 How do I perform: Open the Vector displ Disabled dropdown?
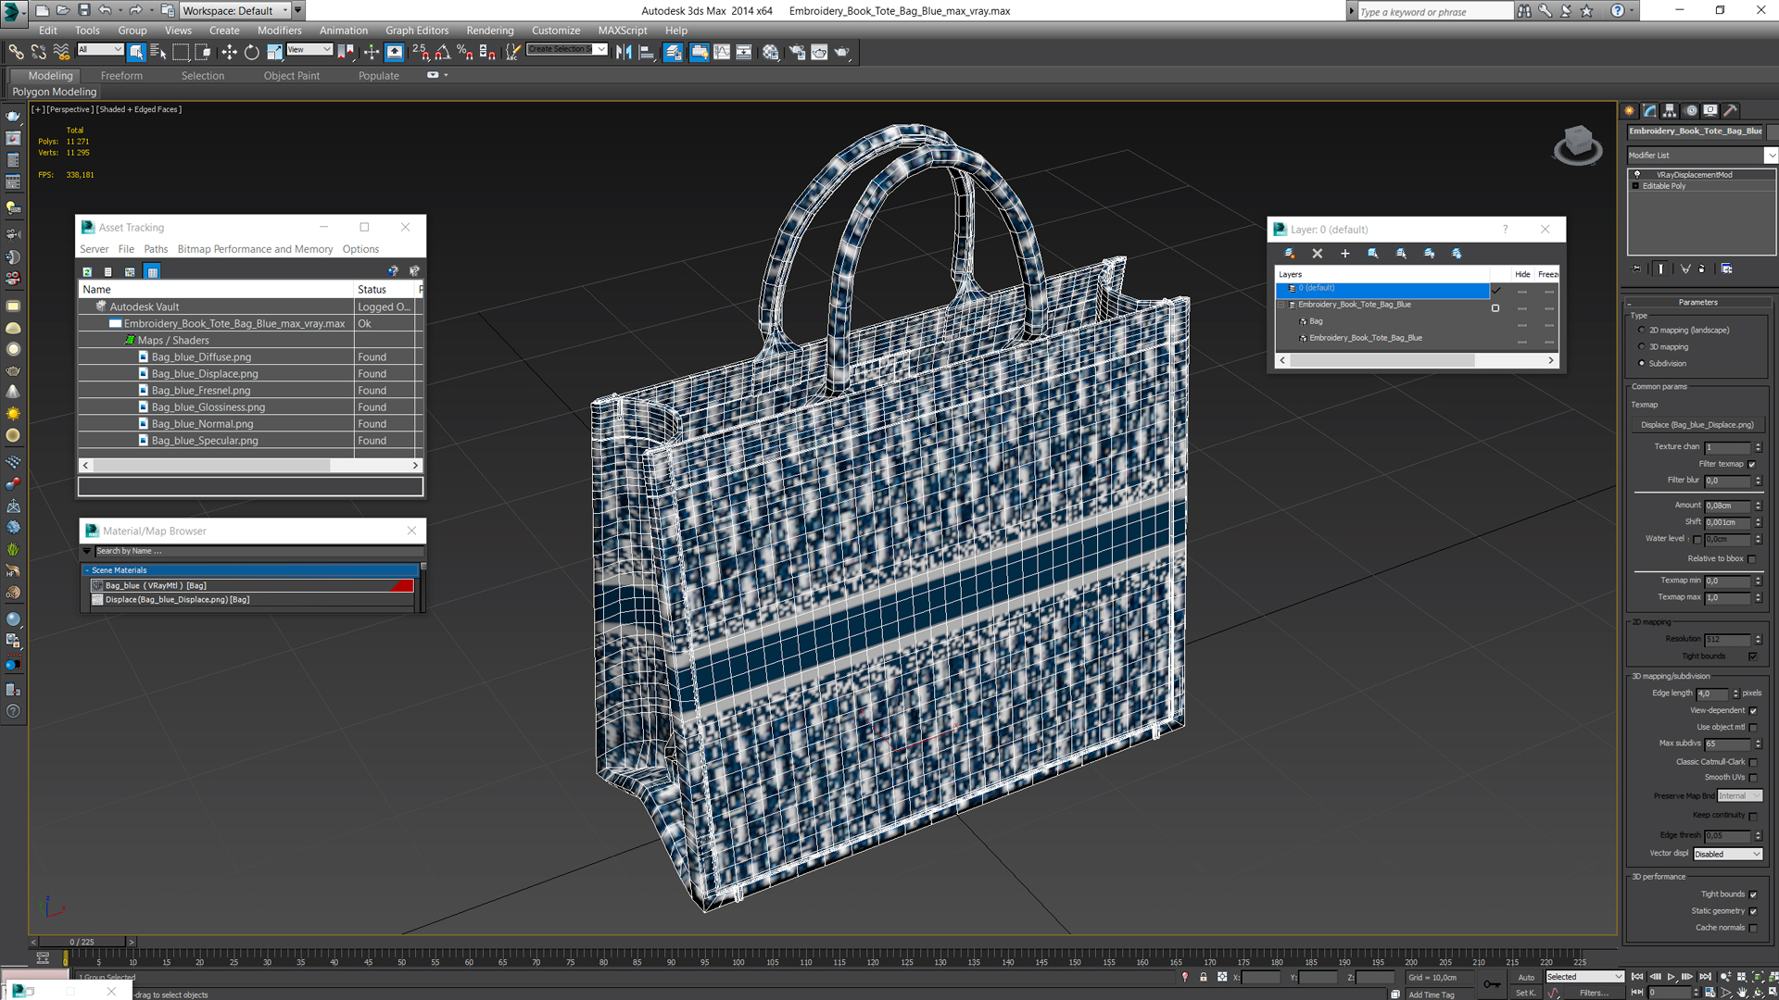click(1727, 854)
